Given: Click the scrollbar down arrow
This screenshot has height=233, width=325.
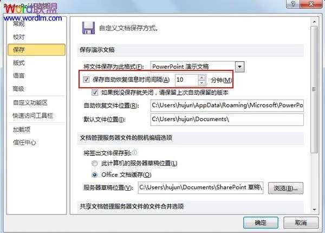Looking at the screenshot, I should coord(314,210).
